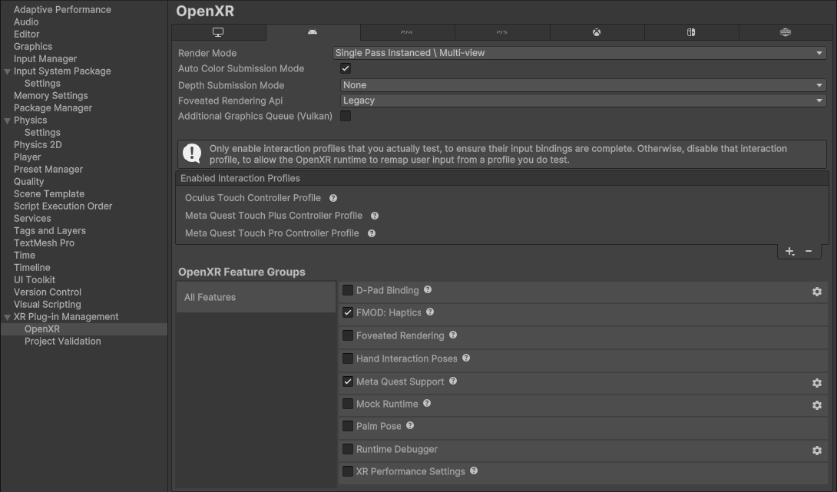Collapse the Physics tree arrow
The image size is (837, 492).
point(8,121)
